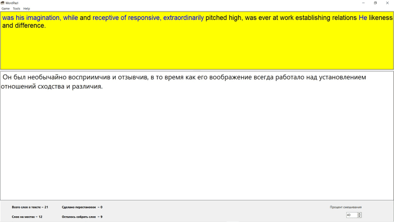Image resolution: width=394 pixels, height=222 pixels.
Task: Open the Help menu
Action: coord(27,8)
